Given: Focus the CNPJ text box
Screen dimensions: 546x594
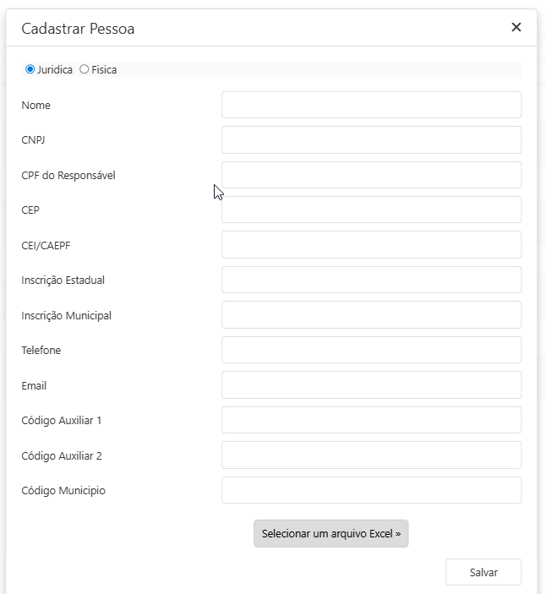Looking at the screenshot, I should click(x=371, y=139).
